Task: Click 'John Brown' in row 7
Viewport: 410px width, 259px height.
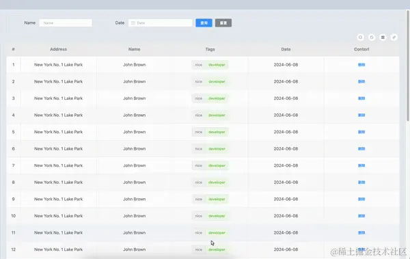Action: click(135, 165)
